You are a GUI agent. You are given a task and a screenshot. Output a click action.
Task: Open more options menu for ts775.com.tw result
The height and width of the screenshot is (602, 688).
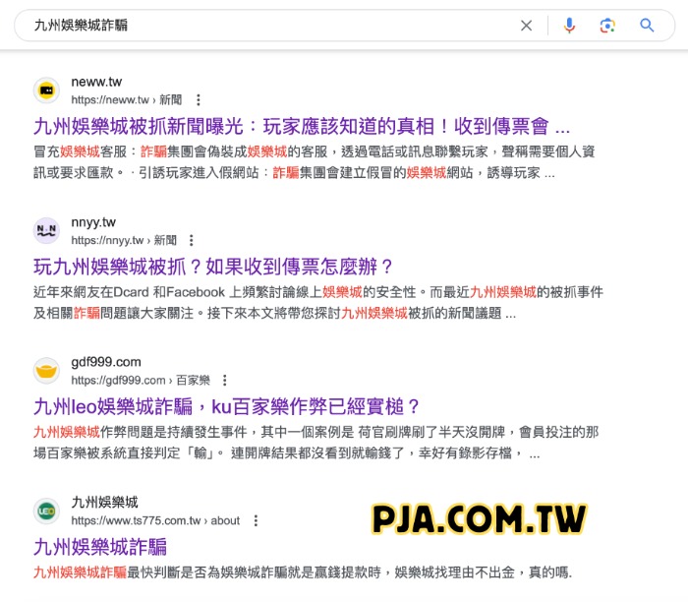[256, 520]
